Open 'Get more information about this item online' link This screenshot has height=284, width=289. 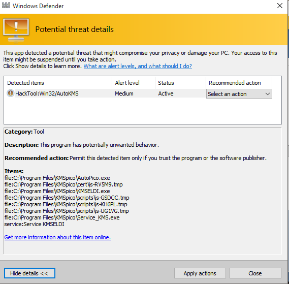tap(58, 237)
